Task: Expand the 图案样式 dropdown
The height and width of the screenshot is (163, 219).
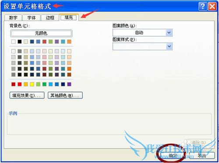Action: 169,46
